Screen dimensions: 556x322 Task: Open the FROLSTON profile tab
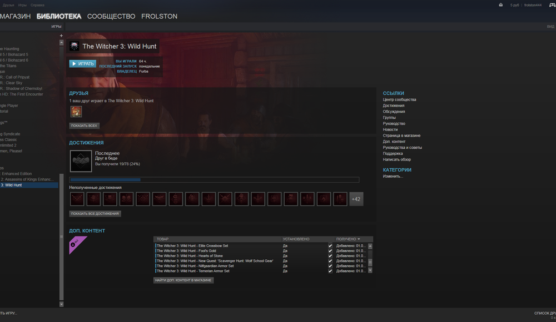click(159, 16)
